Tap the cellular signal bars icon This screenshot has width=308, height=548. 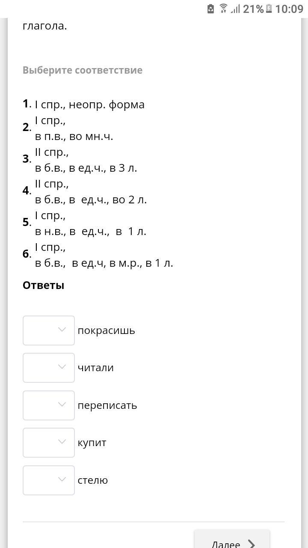pyautogui.click(x=235, y=9)
